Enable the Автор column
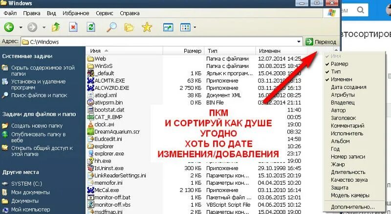This screenshot has height=214, width=391. click(x=354, y=110)
